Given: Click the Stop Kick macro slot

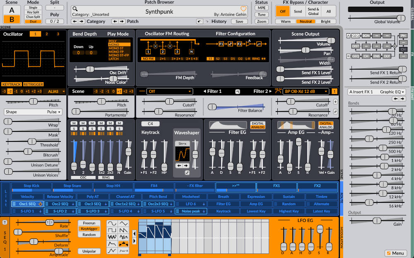Looking at the screenshot, I should (x=31, y=187).
